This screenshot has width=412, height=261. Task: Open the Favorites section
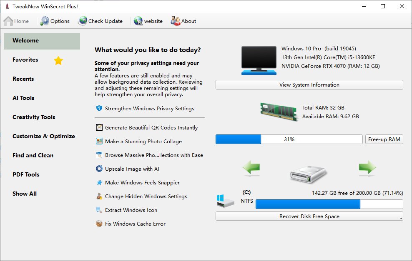click(25, 60)
